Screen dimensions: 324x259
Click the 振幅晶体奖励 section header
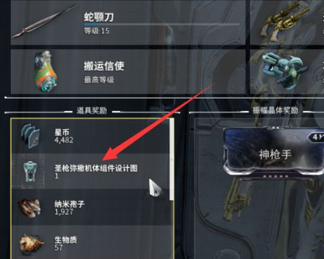pos(275,110)
